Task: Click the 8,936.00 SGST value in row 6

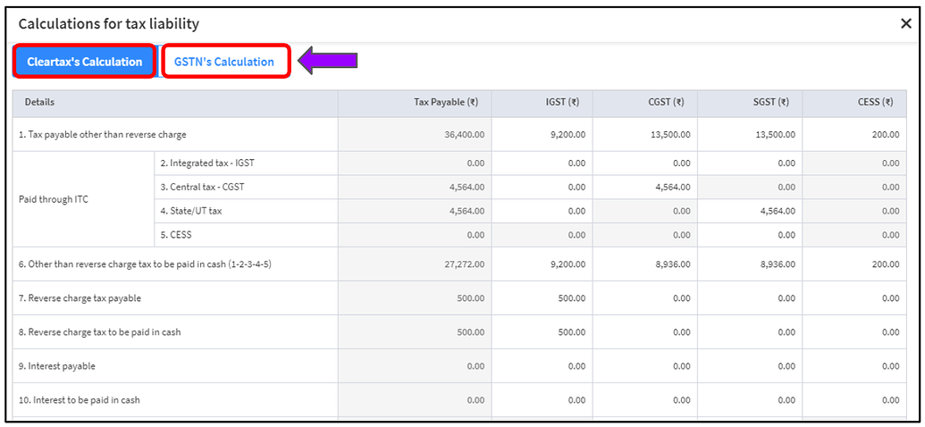Action: point(778,264)
